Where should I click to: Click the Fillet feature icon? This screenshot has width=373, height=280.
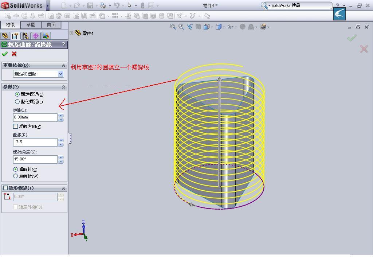102,16
